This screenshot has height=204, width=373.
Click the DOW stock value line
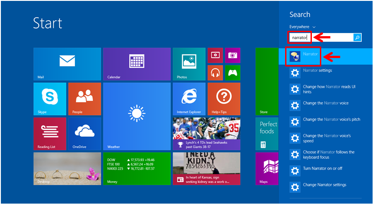(131, 160)
